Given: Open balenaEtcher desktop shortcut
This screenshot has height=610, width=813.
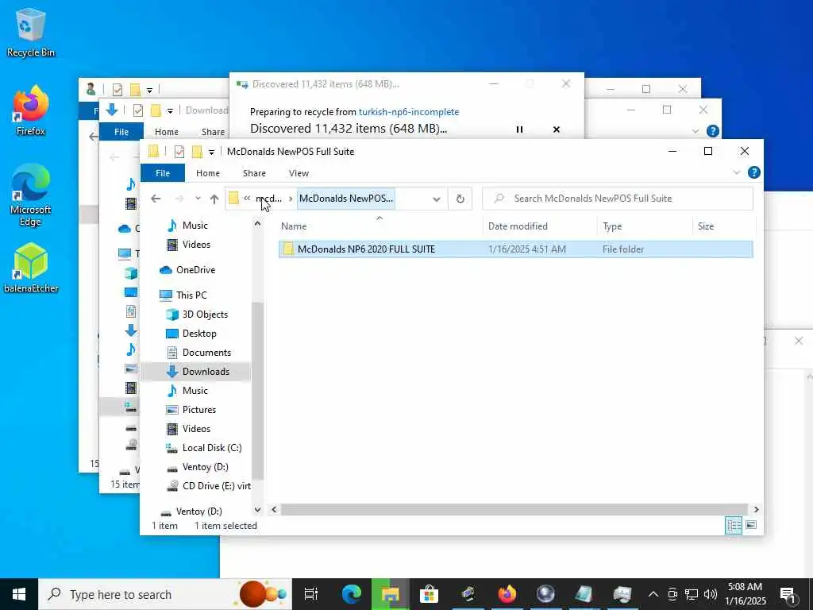Looking at the screenshot, I should [31, 268].
